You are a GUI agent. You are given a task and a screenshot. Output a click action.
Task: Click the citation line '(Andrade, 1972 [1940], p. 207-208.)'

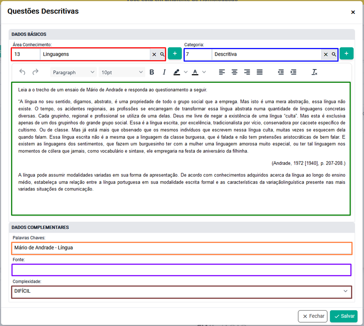[x=309, y=163]
